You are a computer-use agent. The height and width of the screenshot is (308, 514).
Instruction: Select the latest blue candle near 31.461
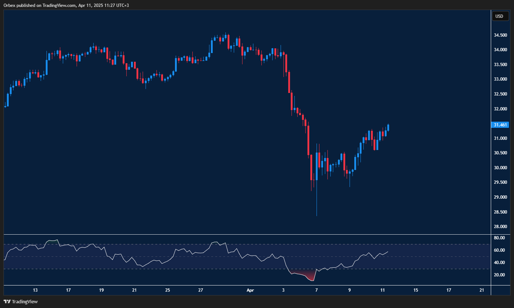(x=388, y=127)
